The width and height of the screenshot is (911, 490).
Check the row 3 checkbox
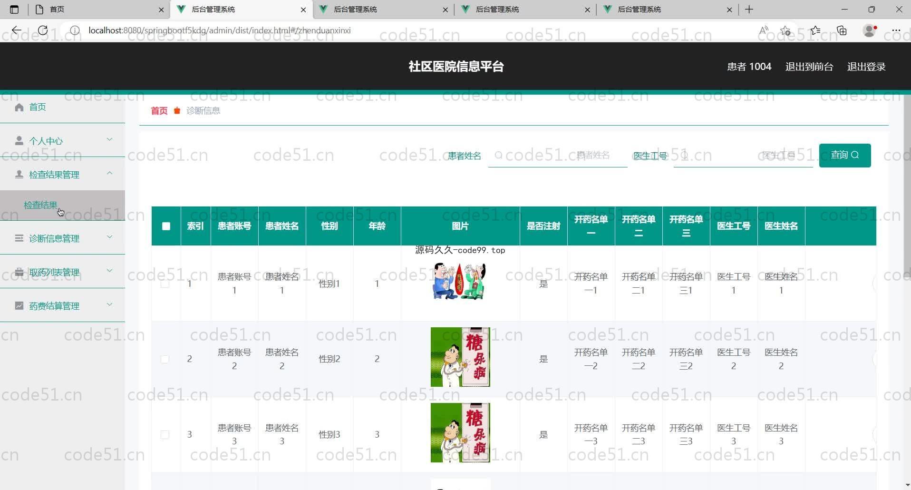click(165, 435)
